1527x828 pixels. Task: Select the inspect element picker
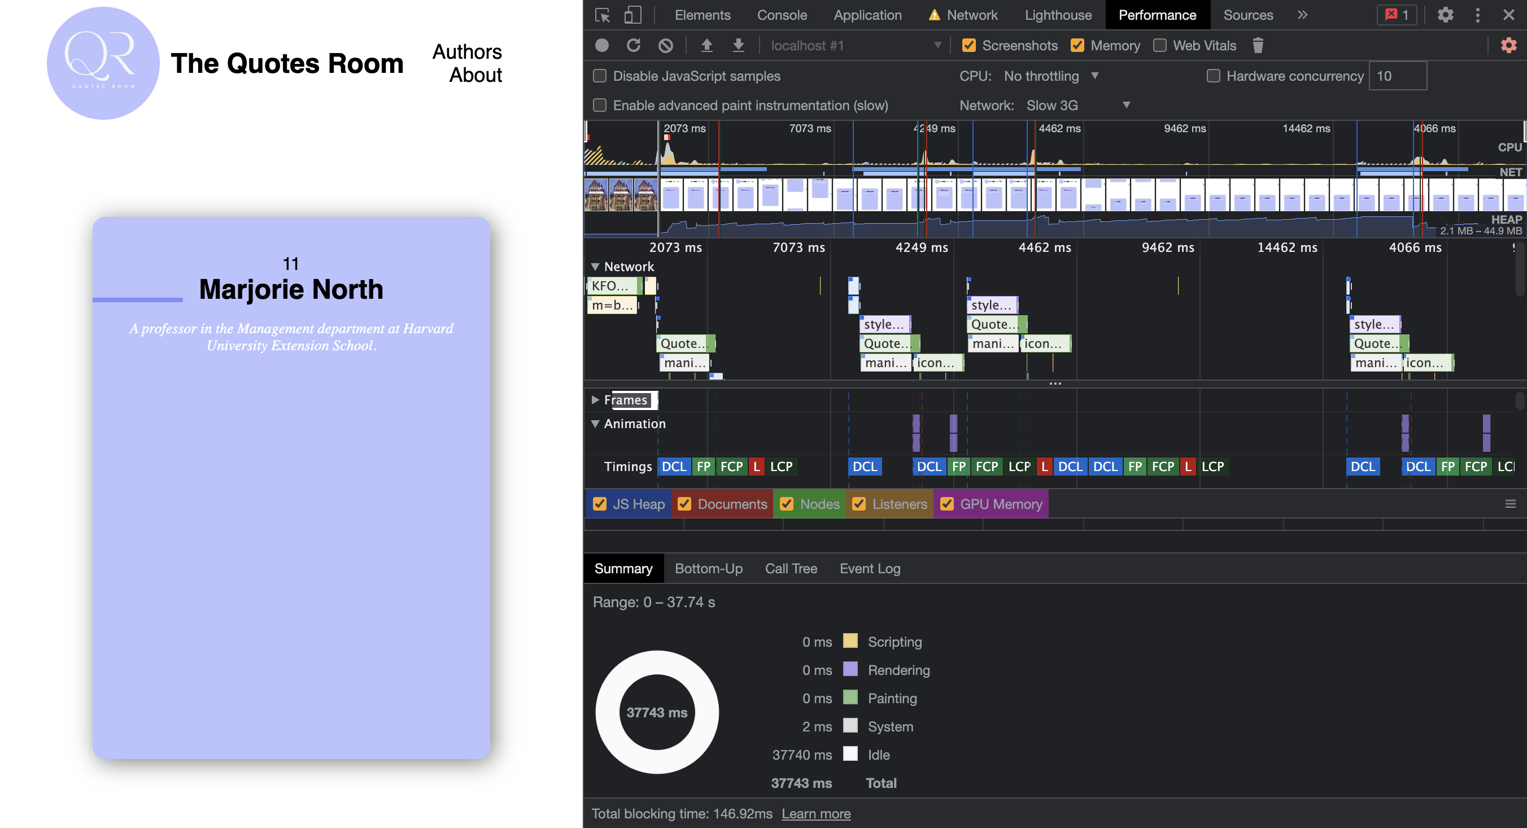tap(601, 15)
